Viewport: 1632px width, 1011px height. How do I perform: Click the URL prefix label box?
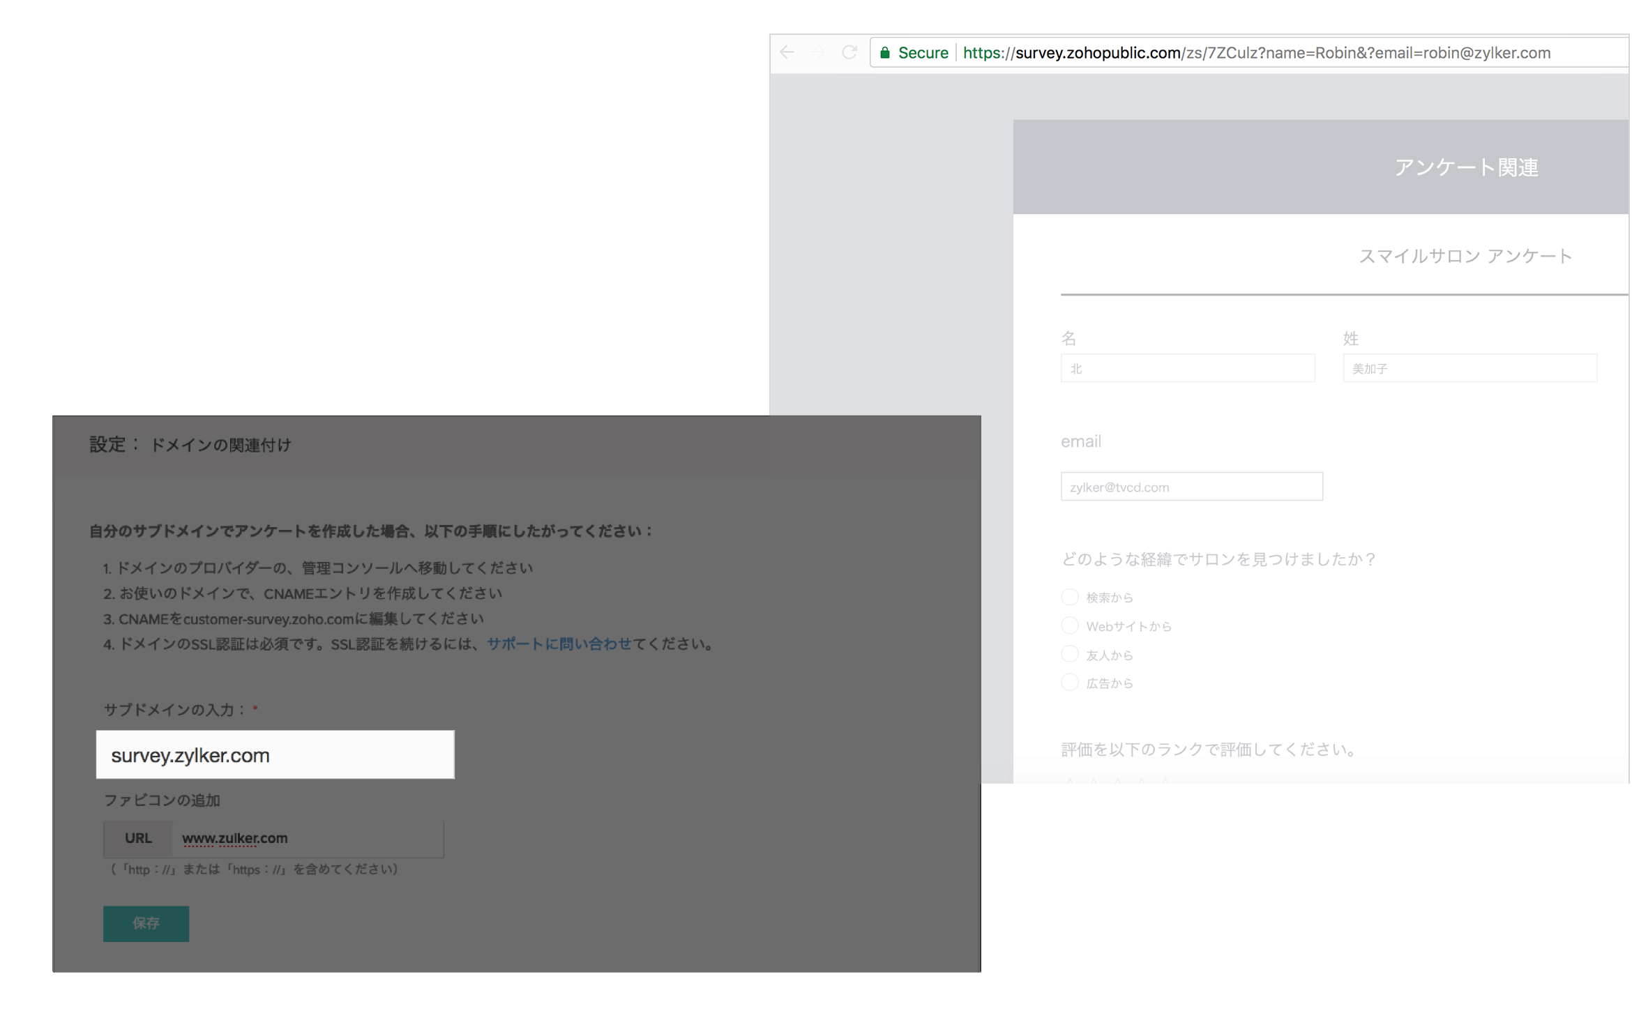(x=138, y=839)
